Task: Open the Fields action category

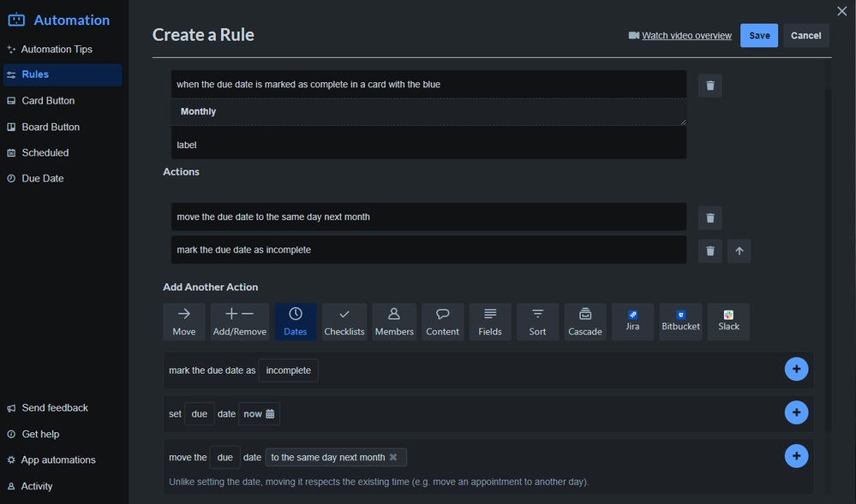Action: 489,321
